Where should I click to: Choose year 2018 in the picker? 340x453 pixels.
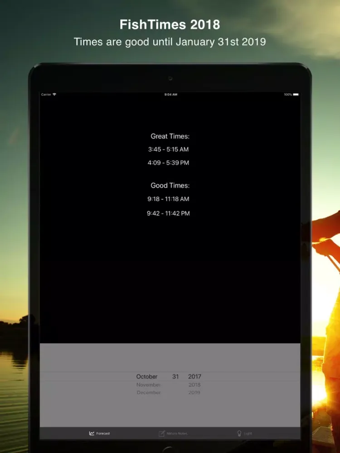click(x=194, y=385)
